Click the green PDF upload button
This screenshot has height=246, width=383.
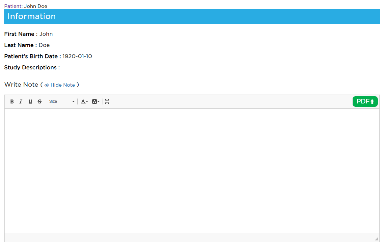pos(365,101)
